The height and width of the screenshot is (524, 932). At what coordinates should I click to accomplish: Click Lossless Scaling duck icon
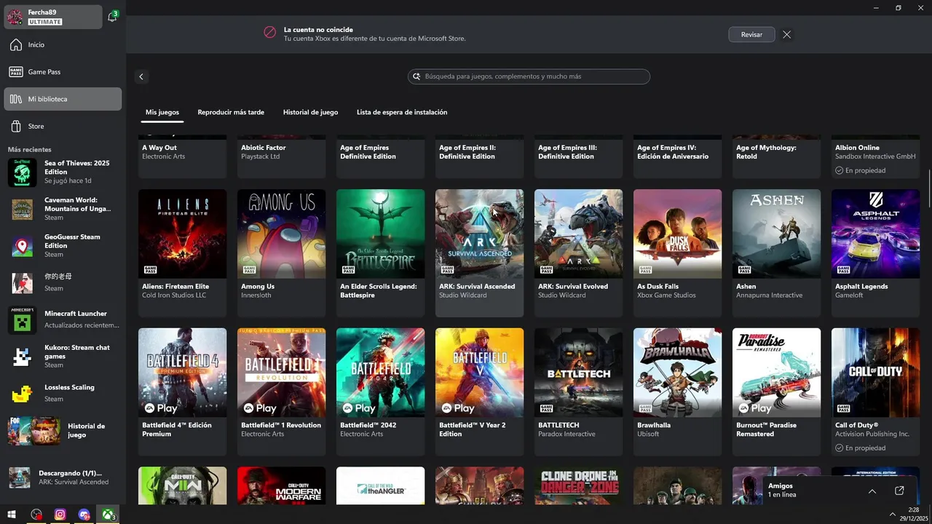(22, 394)
